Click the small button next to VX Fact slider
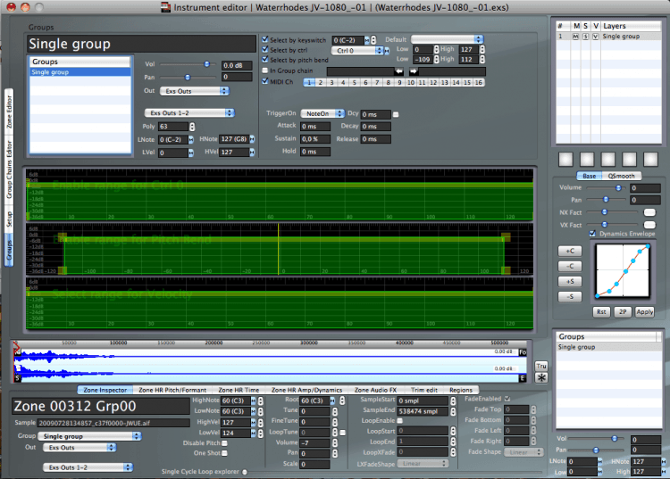 coord(649,225)
